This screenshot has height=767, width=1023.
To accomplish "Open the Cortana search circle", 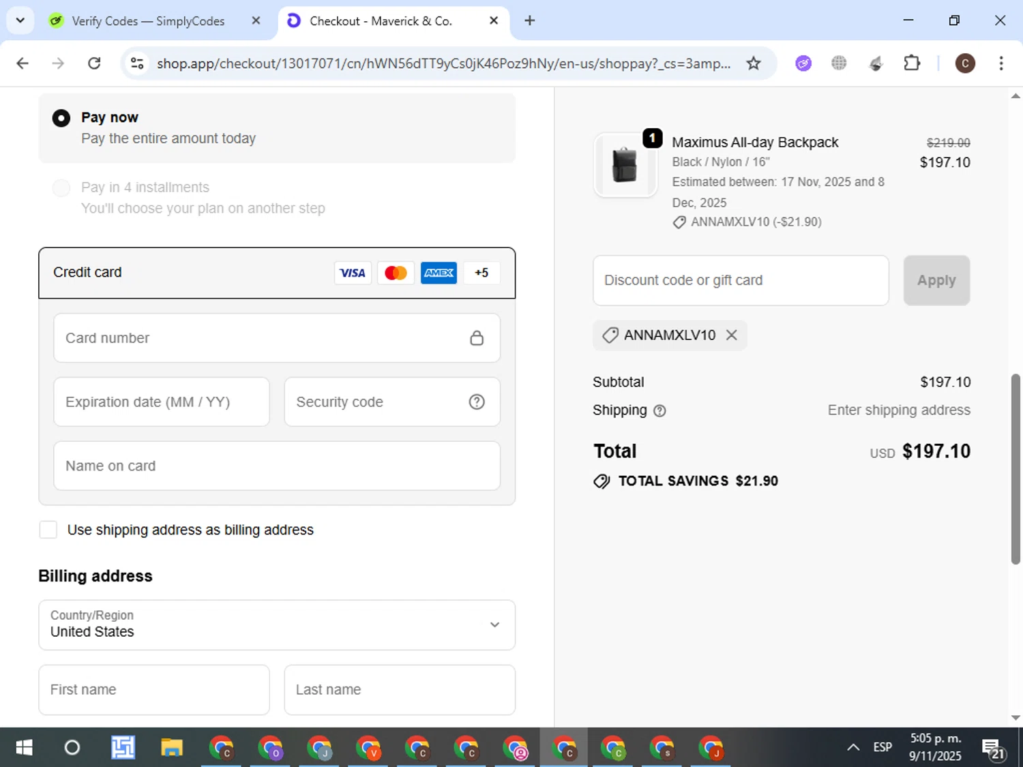I will pyautogui.click(x=72, y=748).
